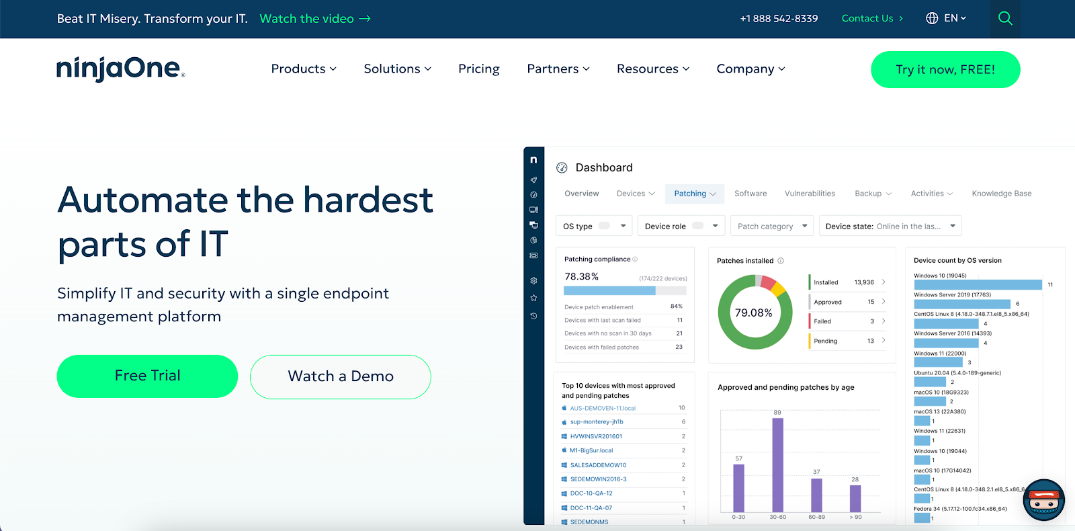Click the info icon next to Patching compliance
Image resolution: width=1075 pixels, height=531 pixels.
coord(635,259)
